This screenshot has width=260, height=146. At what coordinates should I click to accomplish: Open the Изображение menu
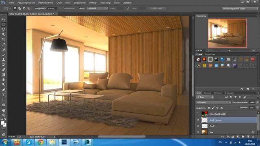click(x=45, y=3)
